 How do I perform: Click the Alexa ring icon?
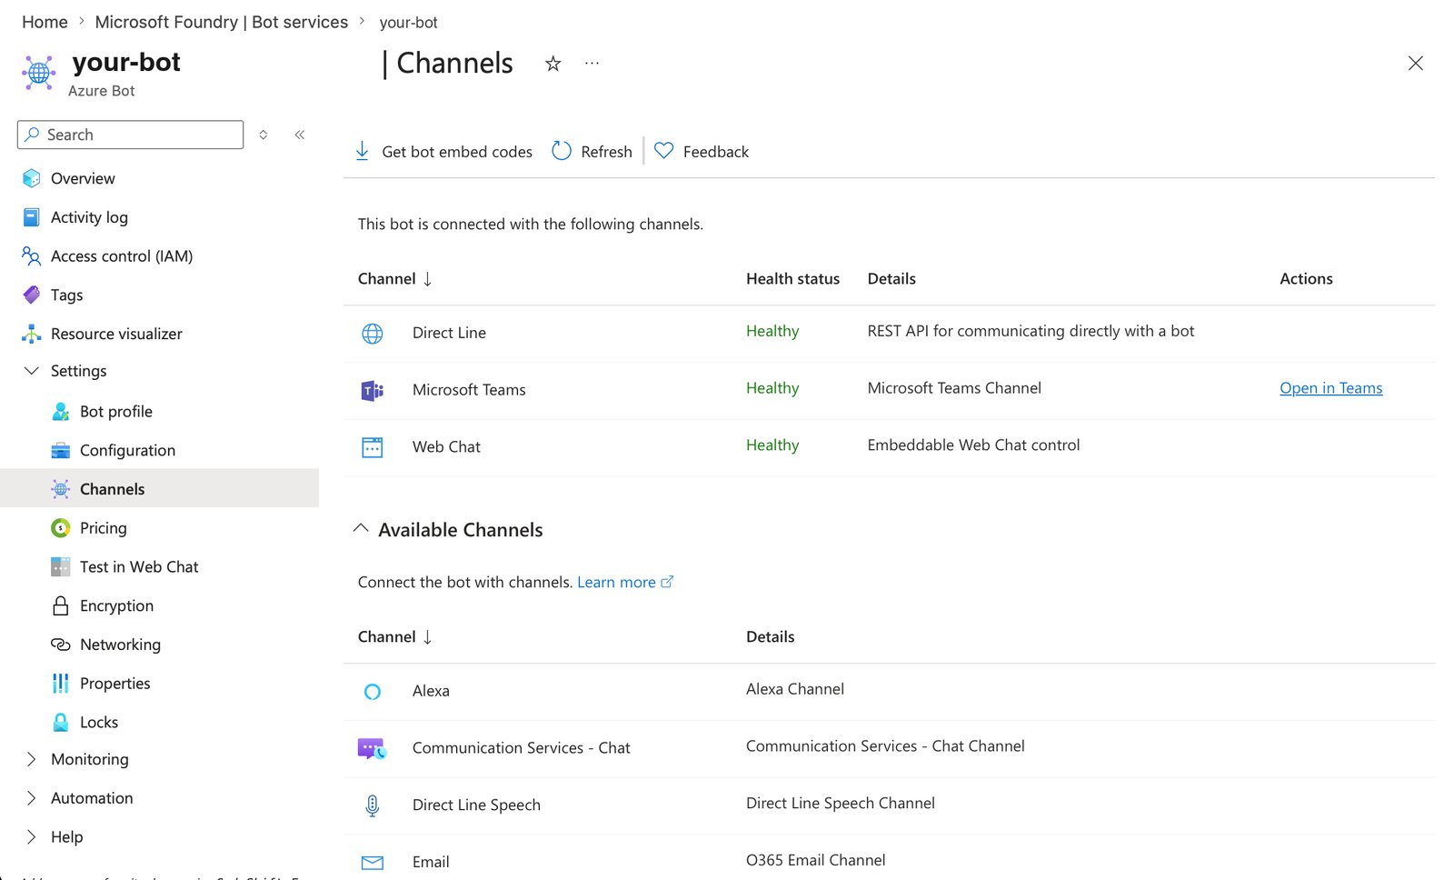tap(373, 692)
